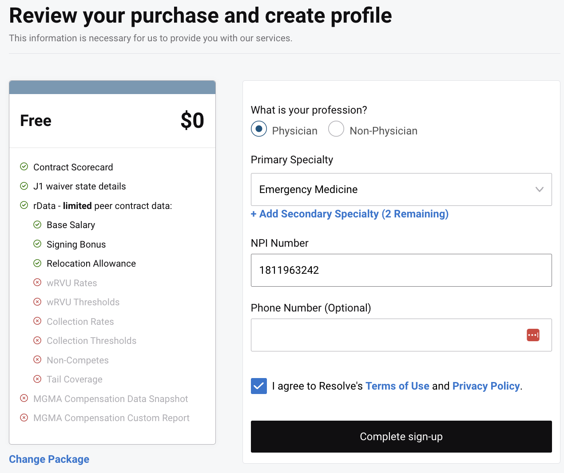Click the X icon beside MGMA Compensation Custom Report
The height and width of the screenshot is (473, 564).
[x=24, y=418]
